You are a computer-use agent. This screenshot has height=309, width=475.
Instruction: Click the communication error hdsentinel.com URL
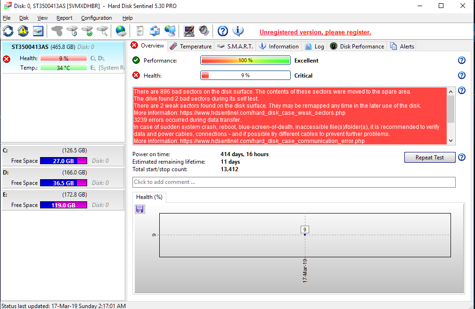(x=272, y=141)
